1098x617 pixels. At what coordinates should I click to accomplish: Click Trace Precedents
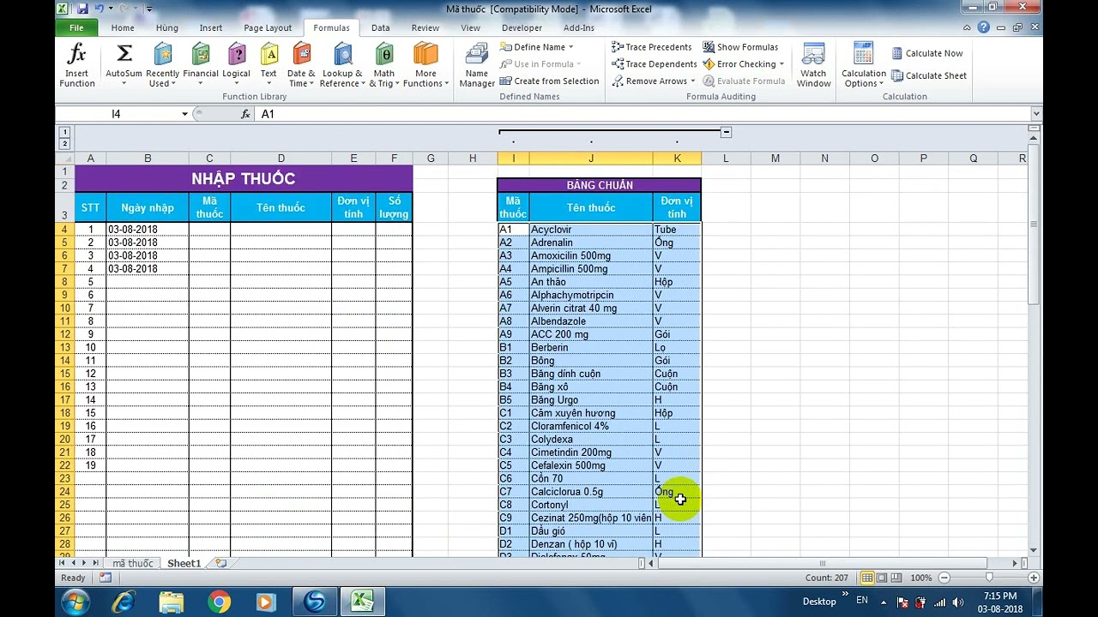pyautogui.click(x=652, y=47)
